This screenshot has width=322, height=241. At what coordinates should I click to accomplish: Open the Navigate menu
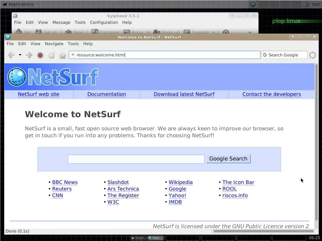tap(54, 44)
